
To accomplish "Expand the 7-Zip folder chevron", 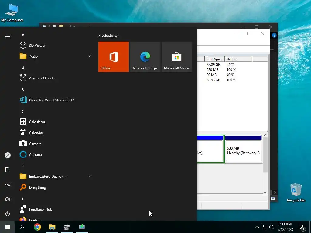I will [89, 56].
